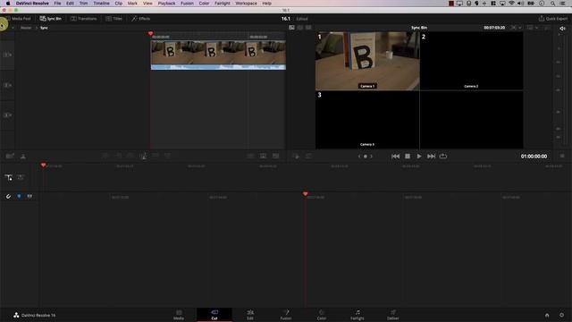
Task: Select the Sync bin breadcrumb
Action: click(44, 28)
